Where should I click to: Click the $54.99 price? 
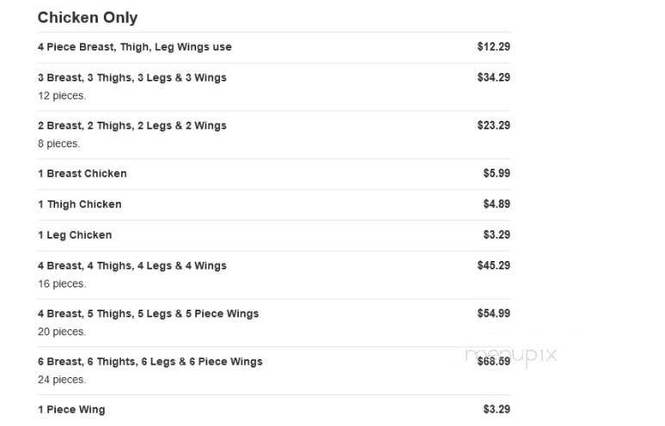click(x=493, y=314)
